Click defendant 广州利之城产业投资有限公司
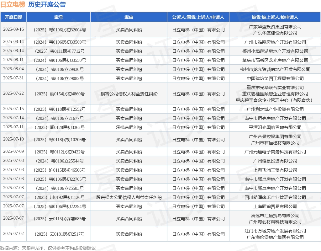321x251 pixels. (275, 109)
